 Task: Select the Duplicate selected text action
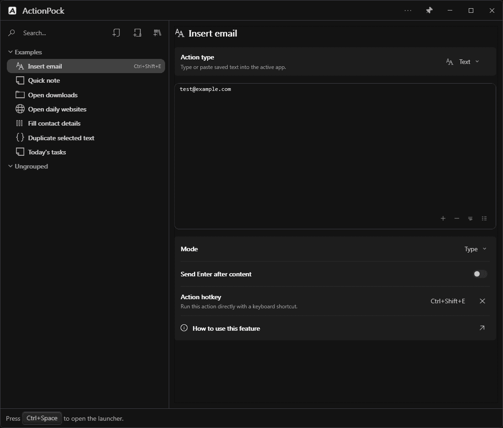point(86,138)
